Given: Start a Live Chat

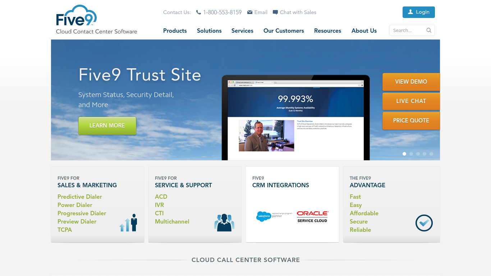Looking at the screenshot, I should [411, 101].
